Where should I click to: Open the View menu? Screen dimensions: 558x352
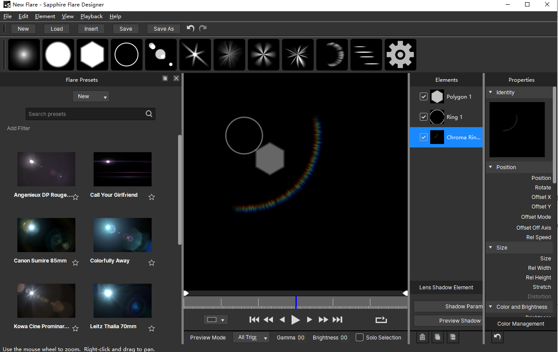[x=68, y=16]
